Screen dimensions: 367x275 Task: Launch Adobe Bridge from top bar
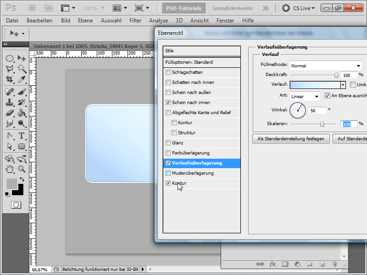click(32, 8)
